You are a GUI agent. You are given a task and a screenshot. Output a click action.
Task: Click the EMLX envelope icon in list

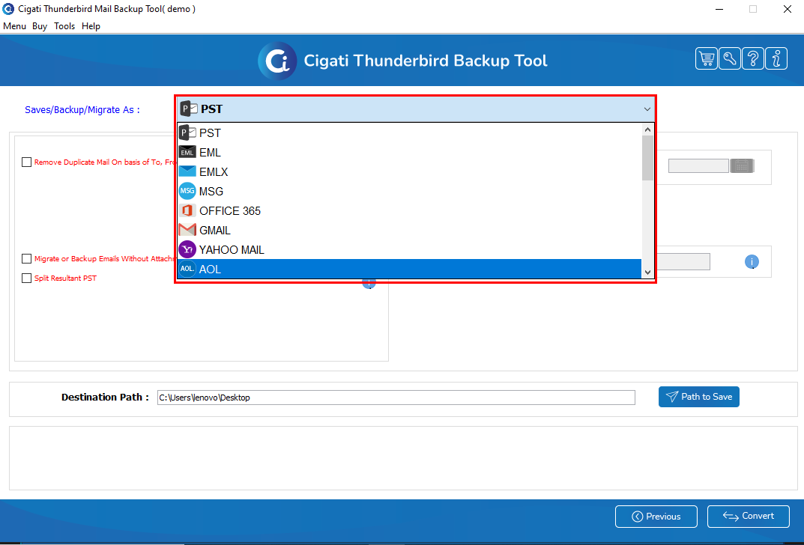(187, 171)
